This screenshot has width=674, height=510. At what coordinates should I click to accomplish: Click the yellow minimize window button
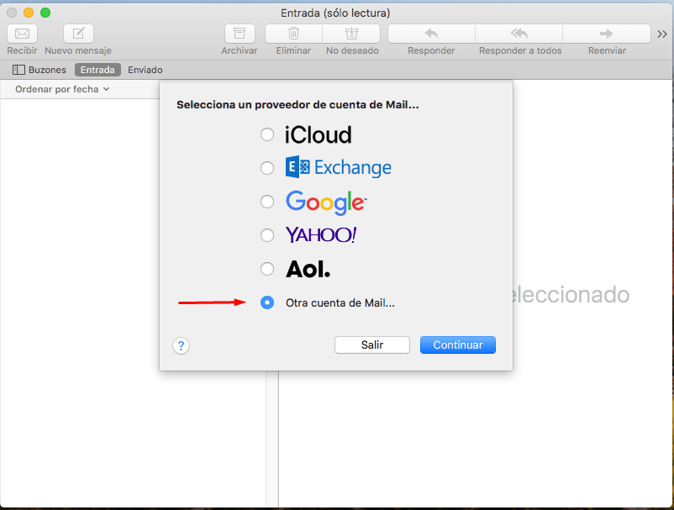[29, 13]
